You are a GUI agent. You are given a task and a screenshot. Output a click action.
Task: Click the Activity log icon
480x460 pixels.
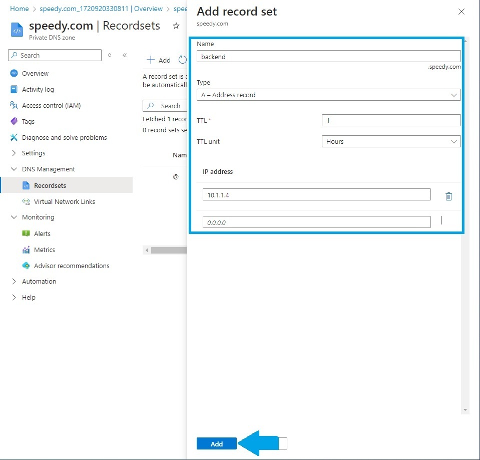14,89
